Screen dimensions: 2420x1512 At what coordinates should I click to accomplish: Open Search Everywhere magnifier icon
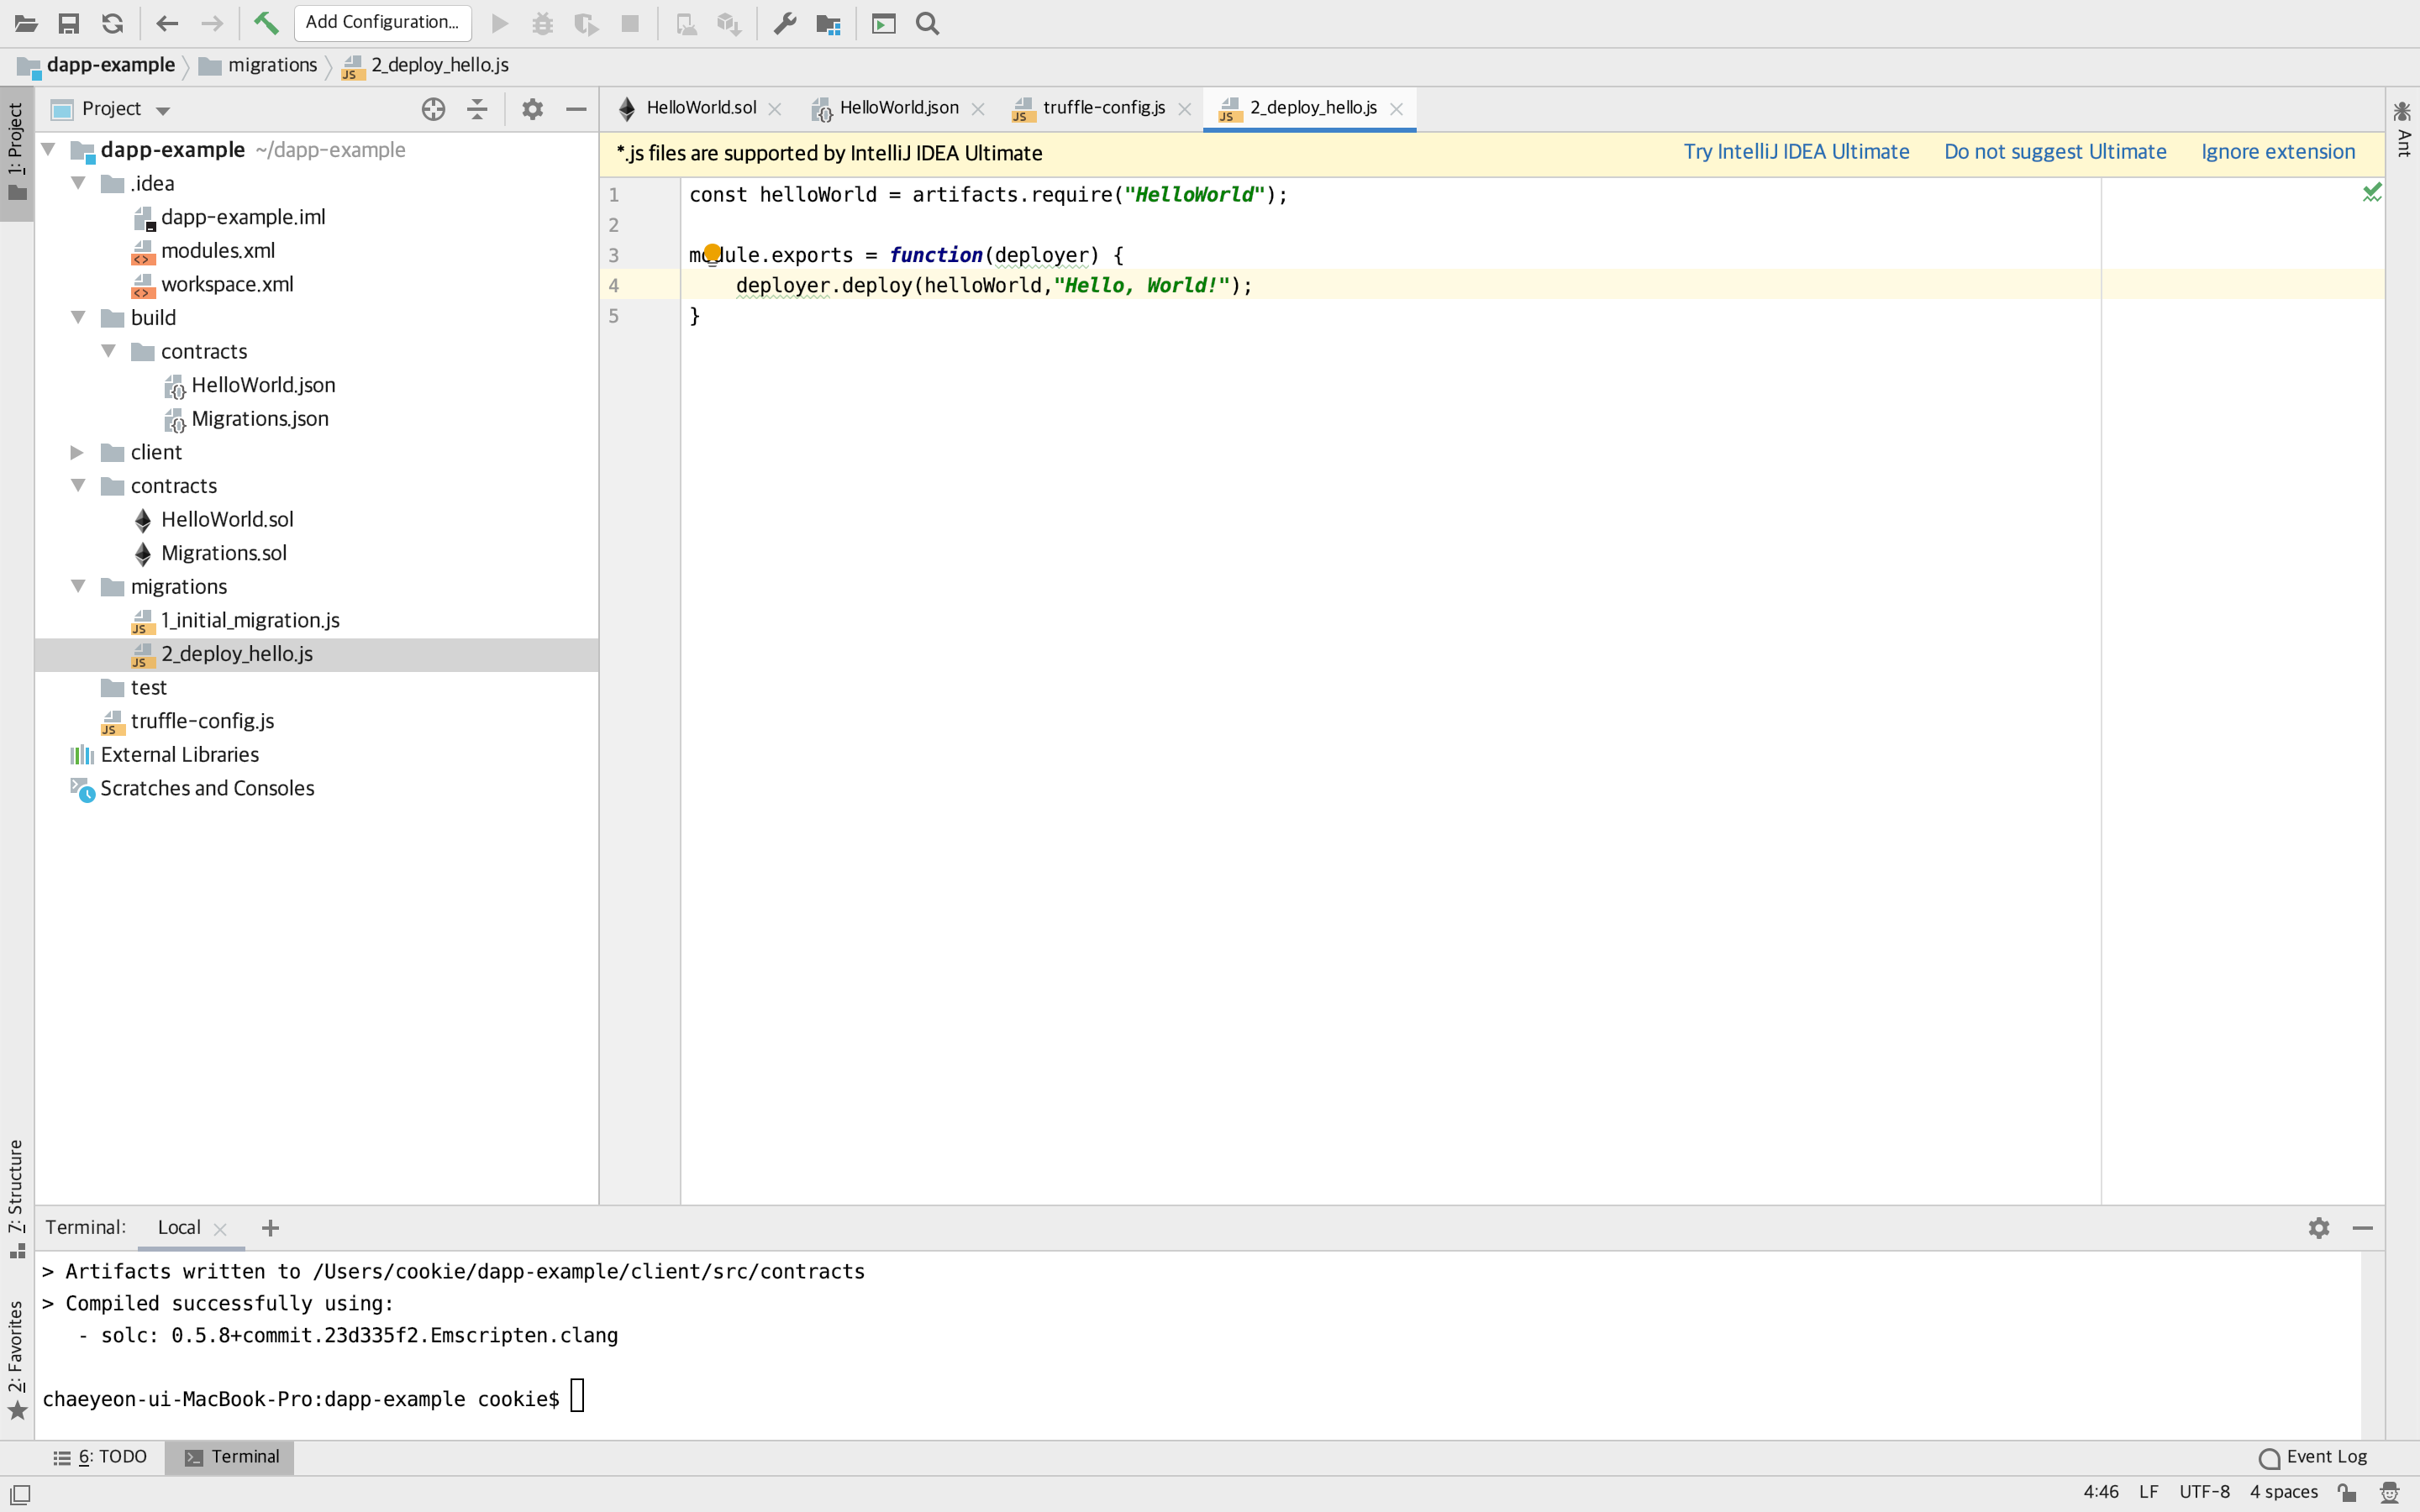928,23
